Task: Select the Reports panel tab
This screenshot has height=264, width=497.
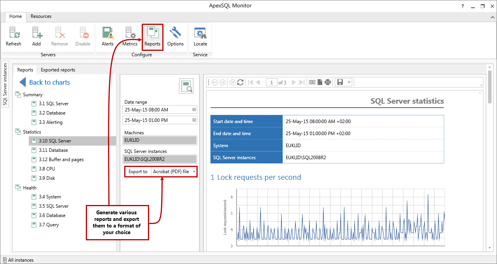Action: tap(25, 70)
